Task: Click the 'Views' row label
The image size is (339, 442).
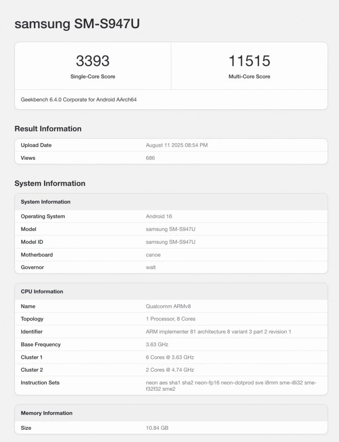Action: [28, 158]
